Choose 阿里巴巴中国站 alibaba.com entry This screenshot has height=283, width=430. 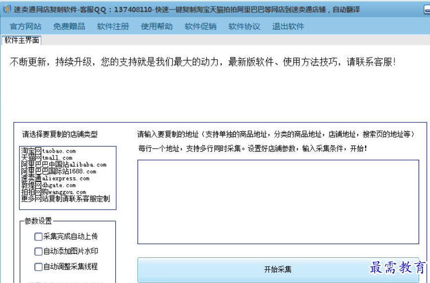(64, 165)
